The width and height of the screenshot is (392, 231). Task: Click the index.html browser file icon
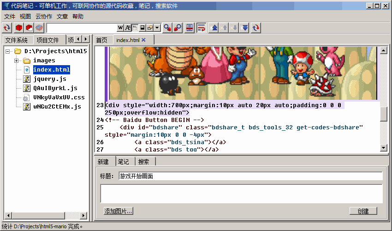point(27,70)
